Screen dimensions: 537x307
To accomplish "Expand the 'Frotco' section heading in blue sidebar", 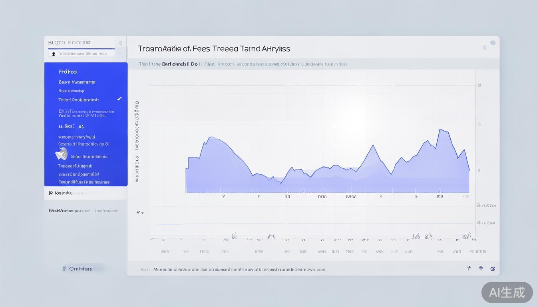I will click(68, 72).
